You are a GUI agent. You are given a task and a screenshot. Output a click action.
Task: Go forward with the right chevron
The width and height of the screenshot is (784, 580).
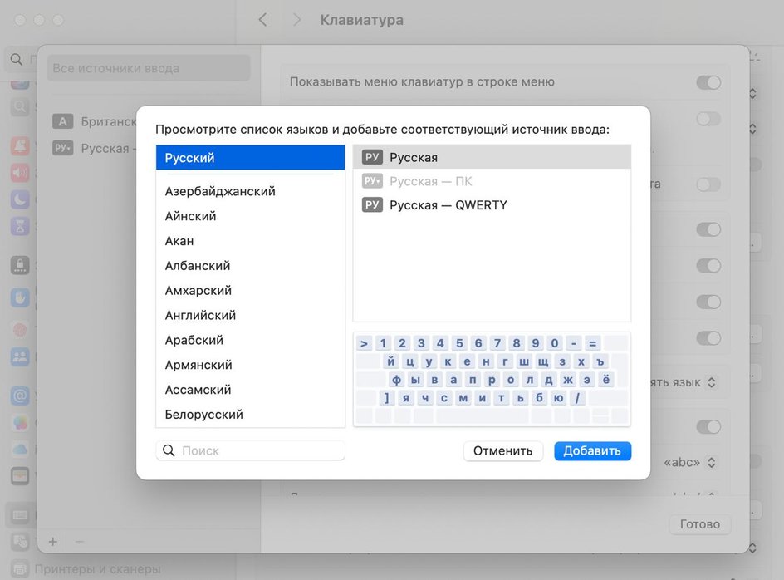pos(297,20)
